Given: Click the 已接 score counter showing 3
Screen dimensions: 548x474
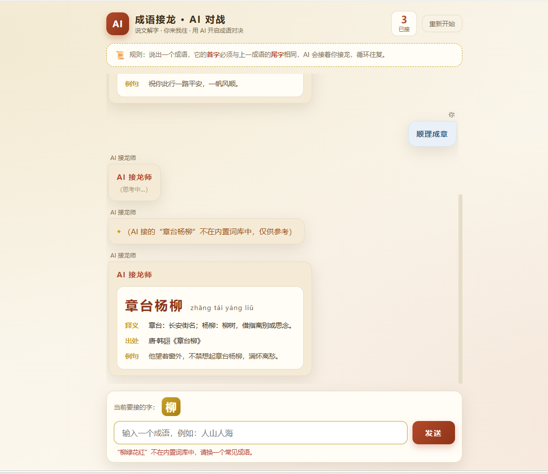Looking at the screenshot, I should (404, 23).
